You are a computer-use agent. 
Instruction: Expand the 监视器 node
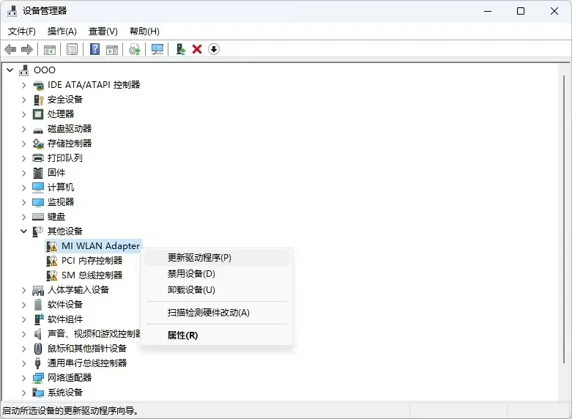(x=23, y=202)
